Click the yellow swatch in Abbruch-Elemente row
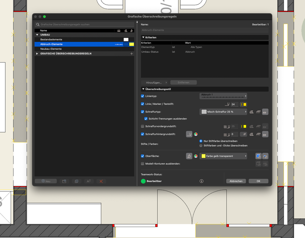The height and width of the screenshot is (238, 305). click(131, 44)
